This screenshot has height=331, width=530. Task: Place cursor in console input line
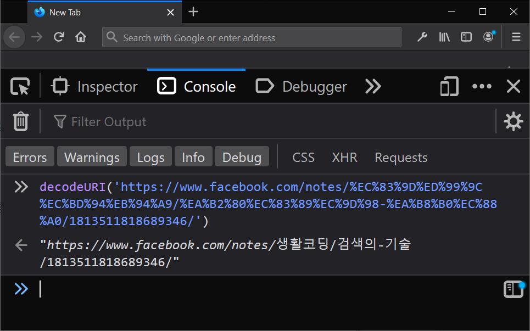(267, 289)
